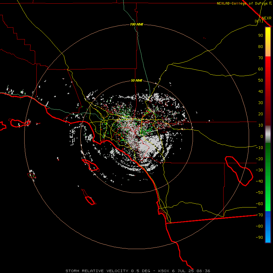Screen dimensions: 273x273
Task: Click the color scale value -20
Action: point(259,159)
